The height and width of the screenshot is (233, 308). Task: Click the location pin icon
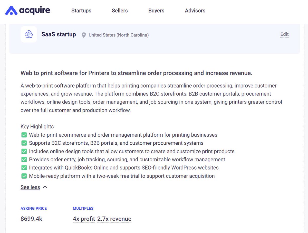[84, 35]
